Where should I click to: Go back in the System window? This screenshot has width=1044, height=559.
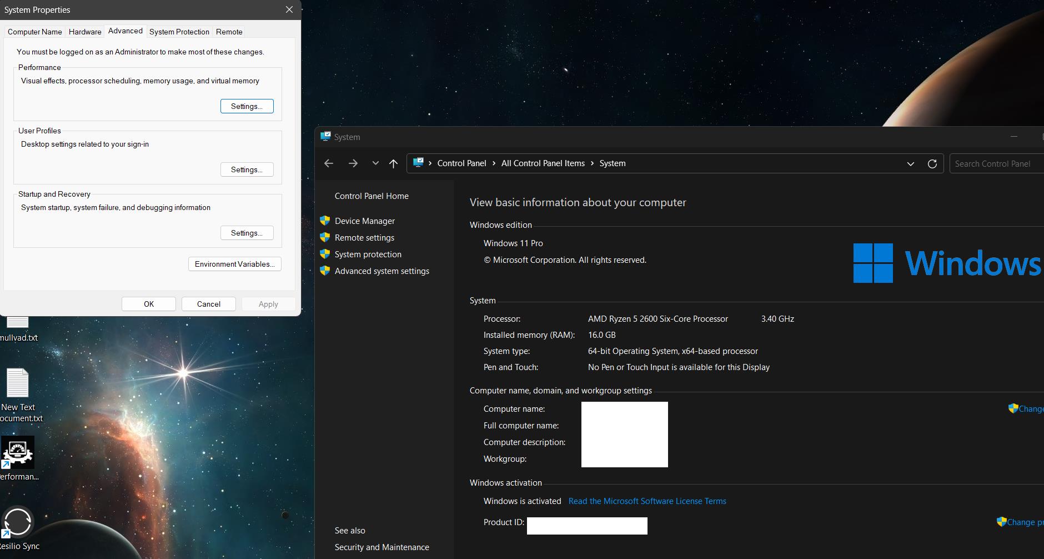coord(329,163)
